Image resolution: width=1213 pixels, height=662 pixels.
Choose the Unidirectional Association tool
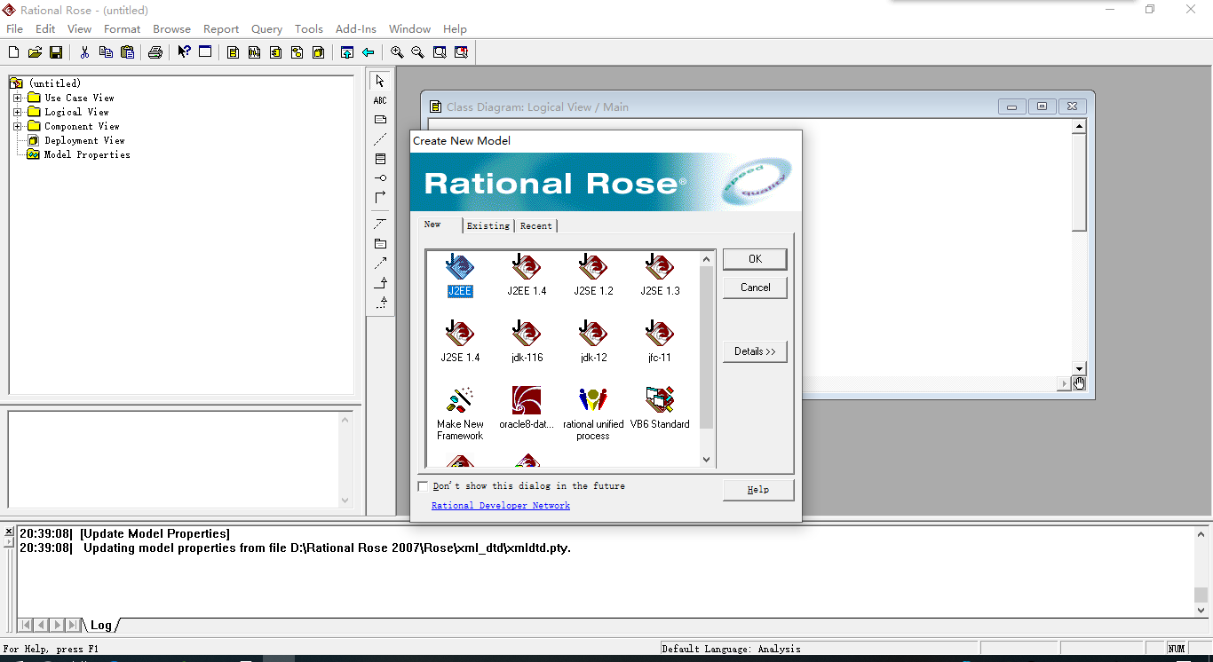(x=380, y=197)
